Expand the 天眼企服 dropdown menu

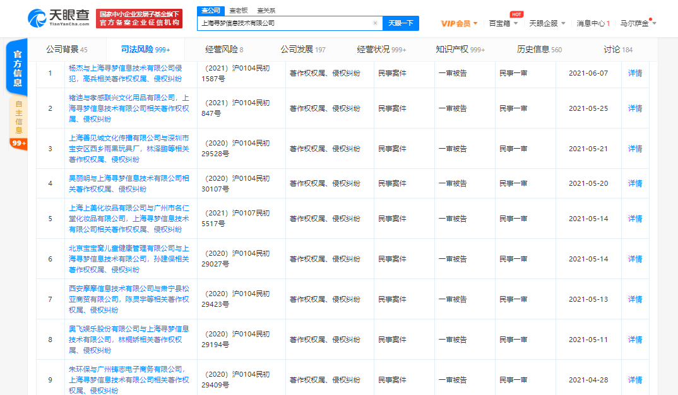tap(547, 23)
